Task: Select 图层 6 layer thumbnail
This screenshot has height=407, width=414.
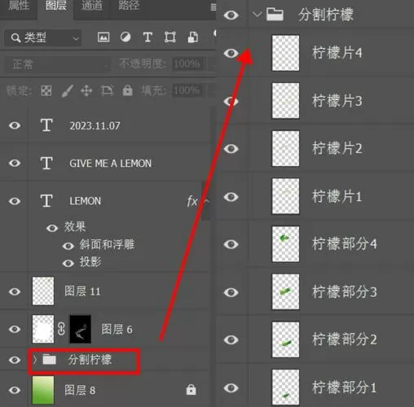Action: [43, 329]
